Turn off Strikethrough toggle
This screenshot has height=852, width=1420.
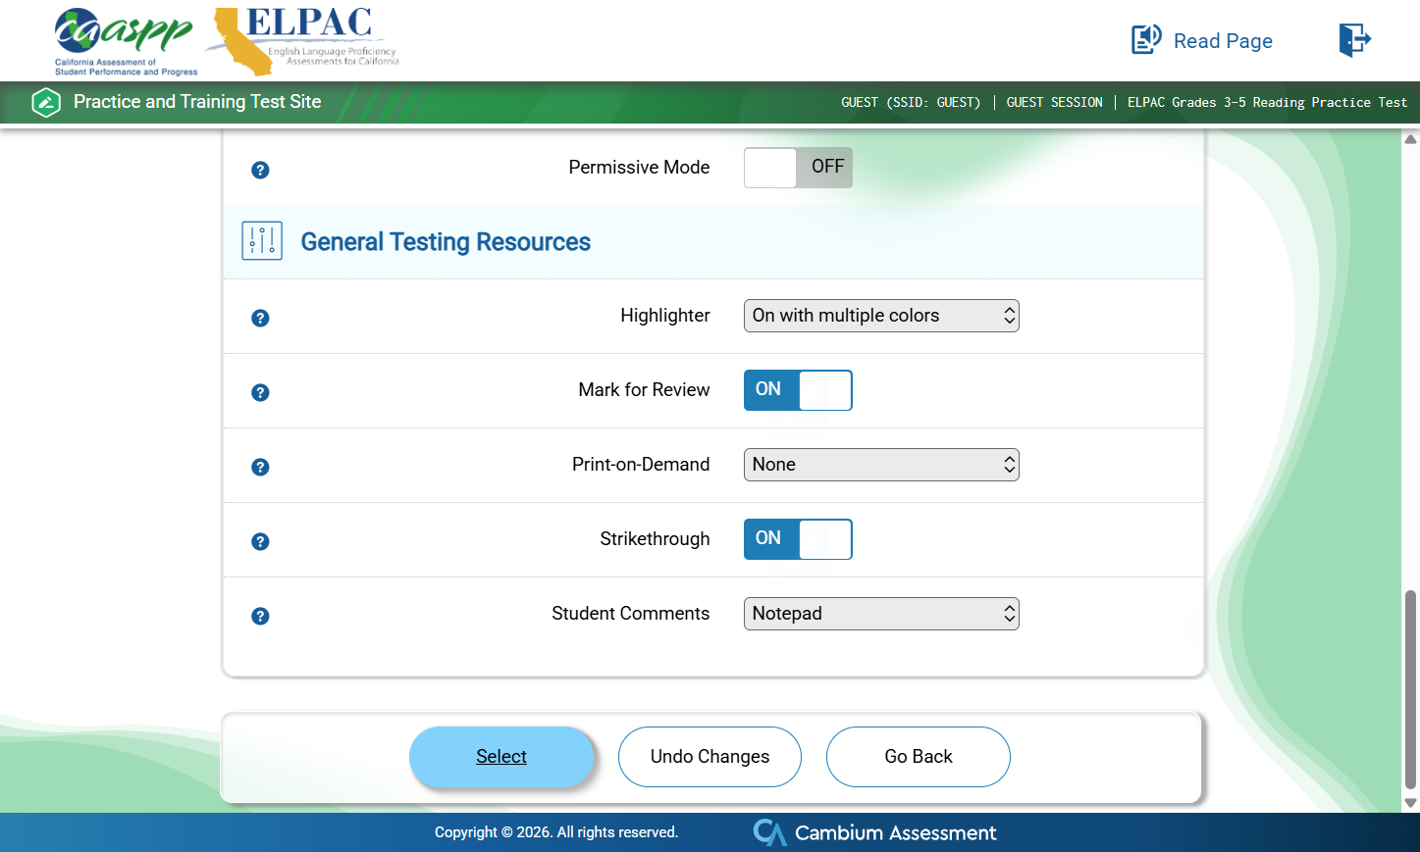pyautogui.click(x=798, y=539)
